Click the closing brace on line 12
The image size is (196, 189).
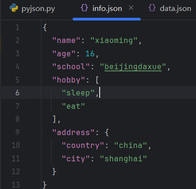pyautogui.click(x=54, y=172)
